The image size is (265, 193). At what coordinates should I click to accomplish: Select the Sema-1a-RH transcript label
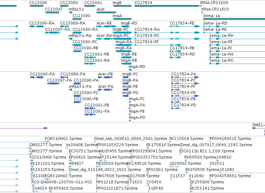[x=221, y=36]
